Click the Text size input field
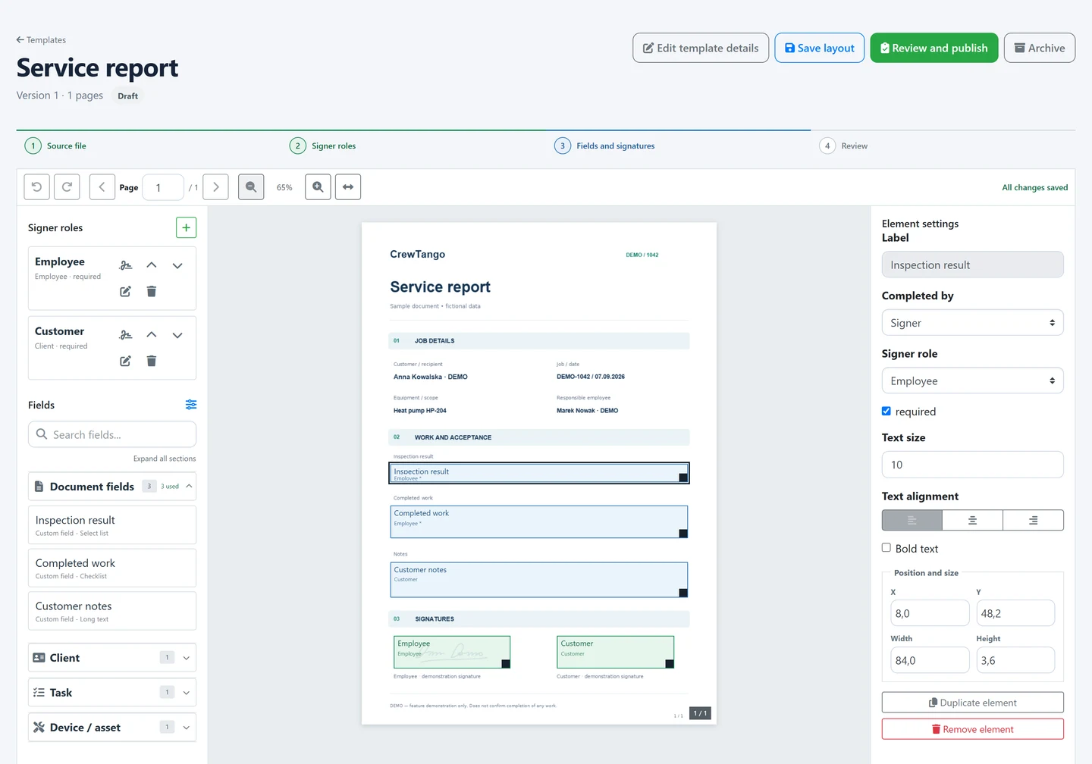 click(973, 465)
